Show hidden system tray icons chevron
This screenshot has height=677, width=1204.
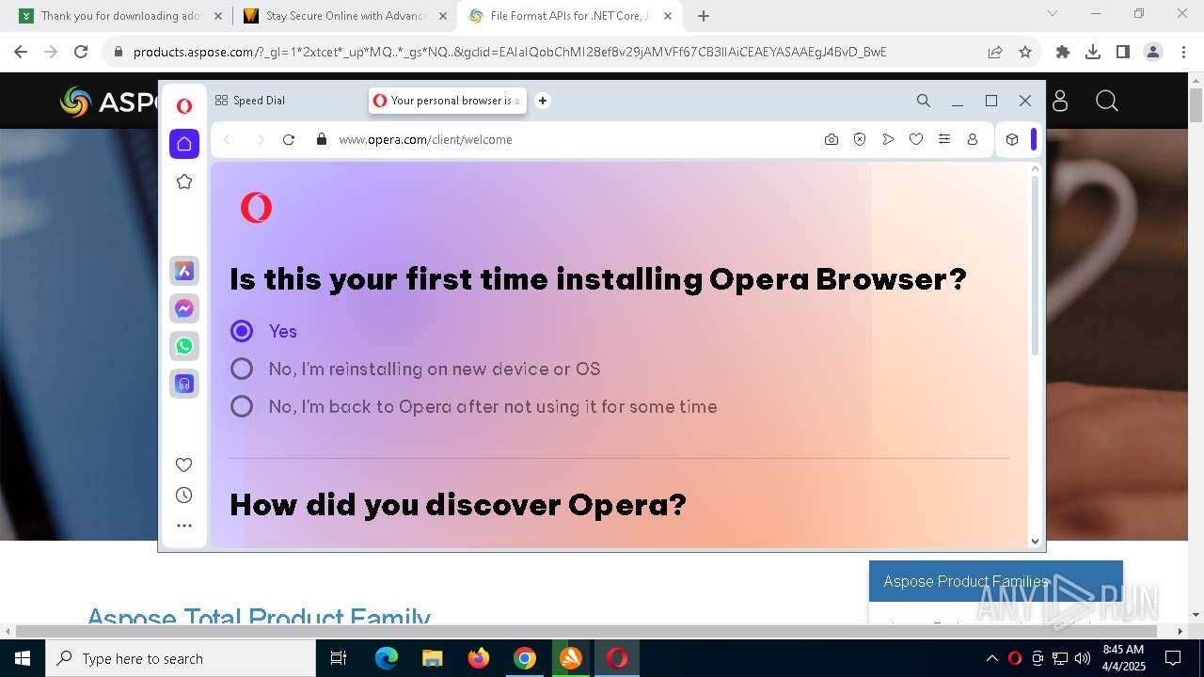click(x=991, y=658)
